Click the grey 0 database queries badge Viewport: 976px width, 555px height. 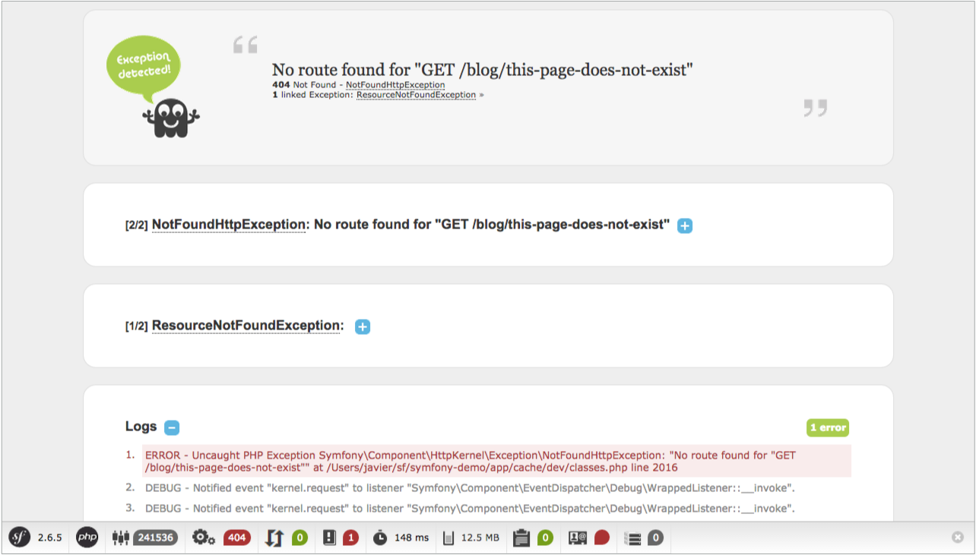tap(655, 538)
